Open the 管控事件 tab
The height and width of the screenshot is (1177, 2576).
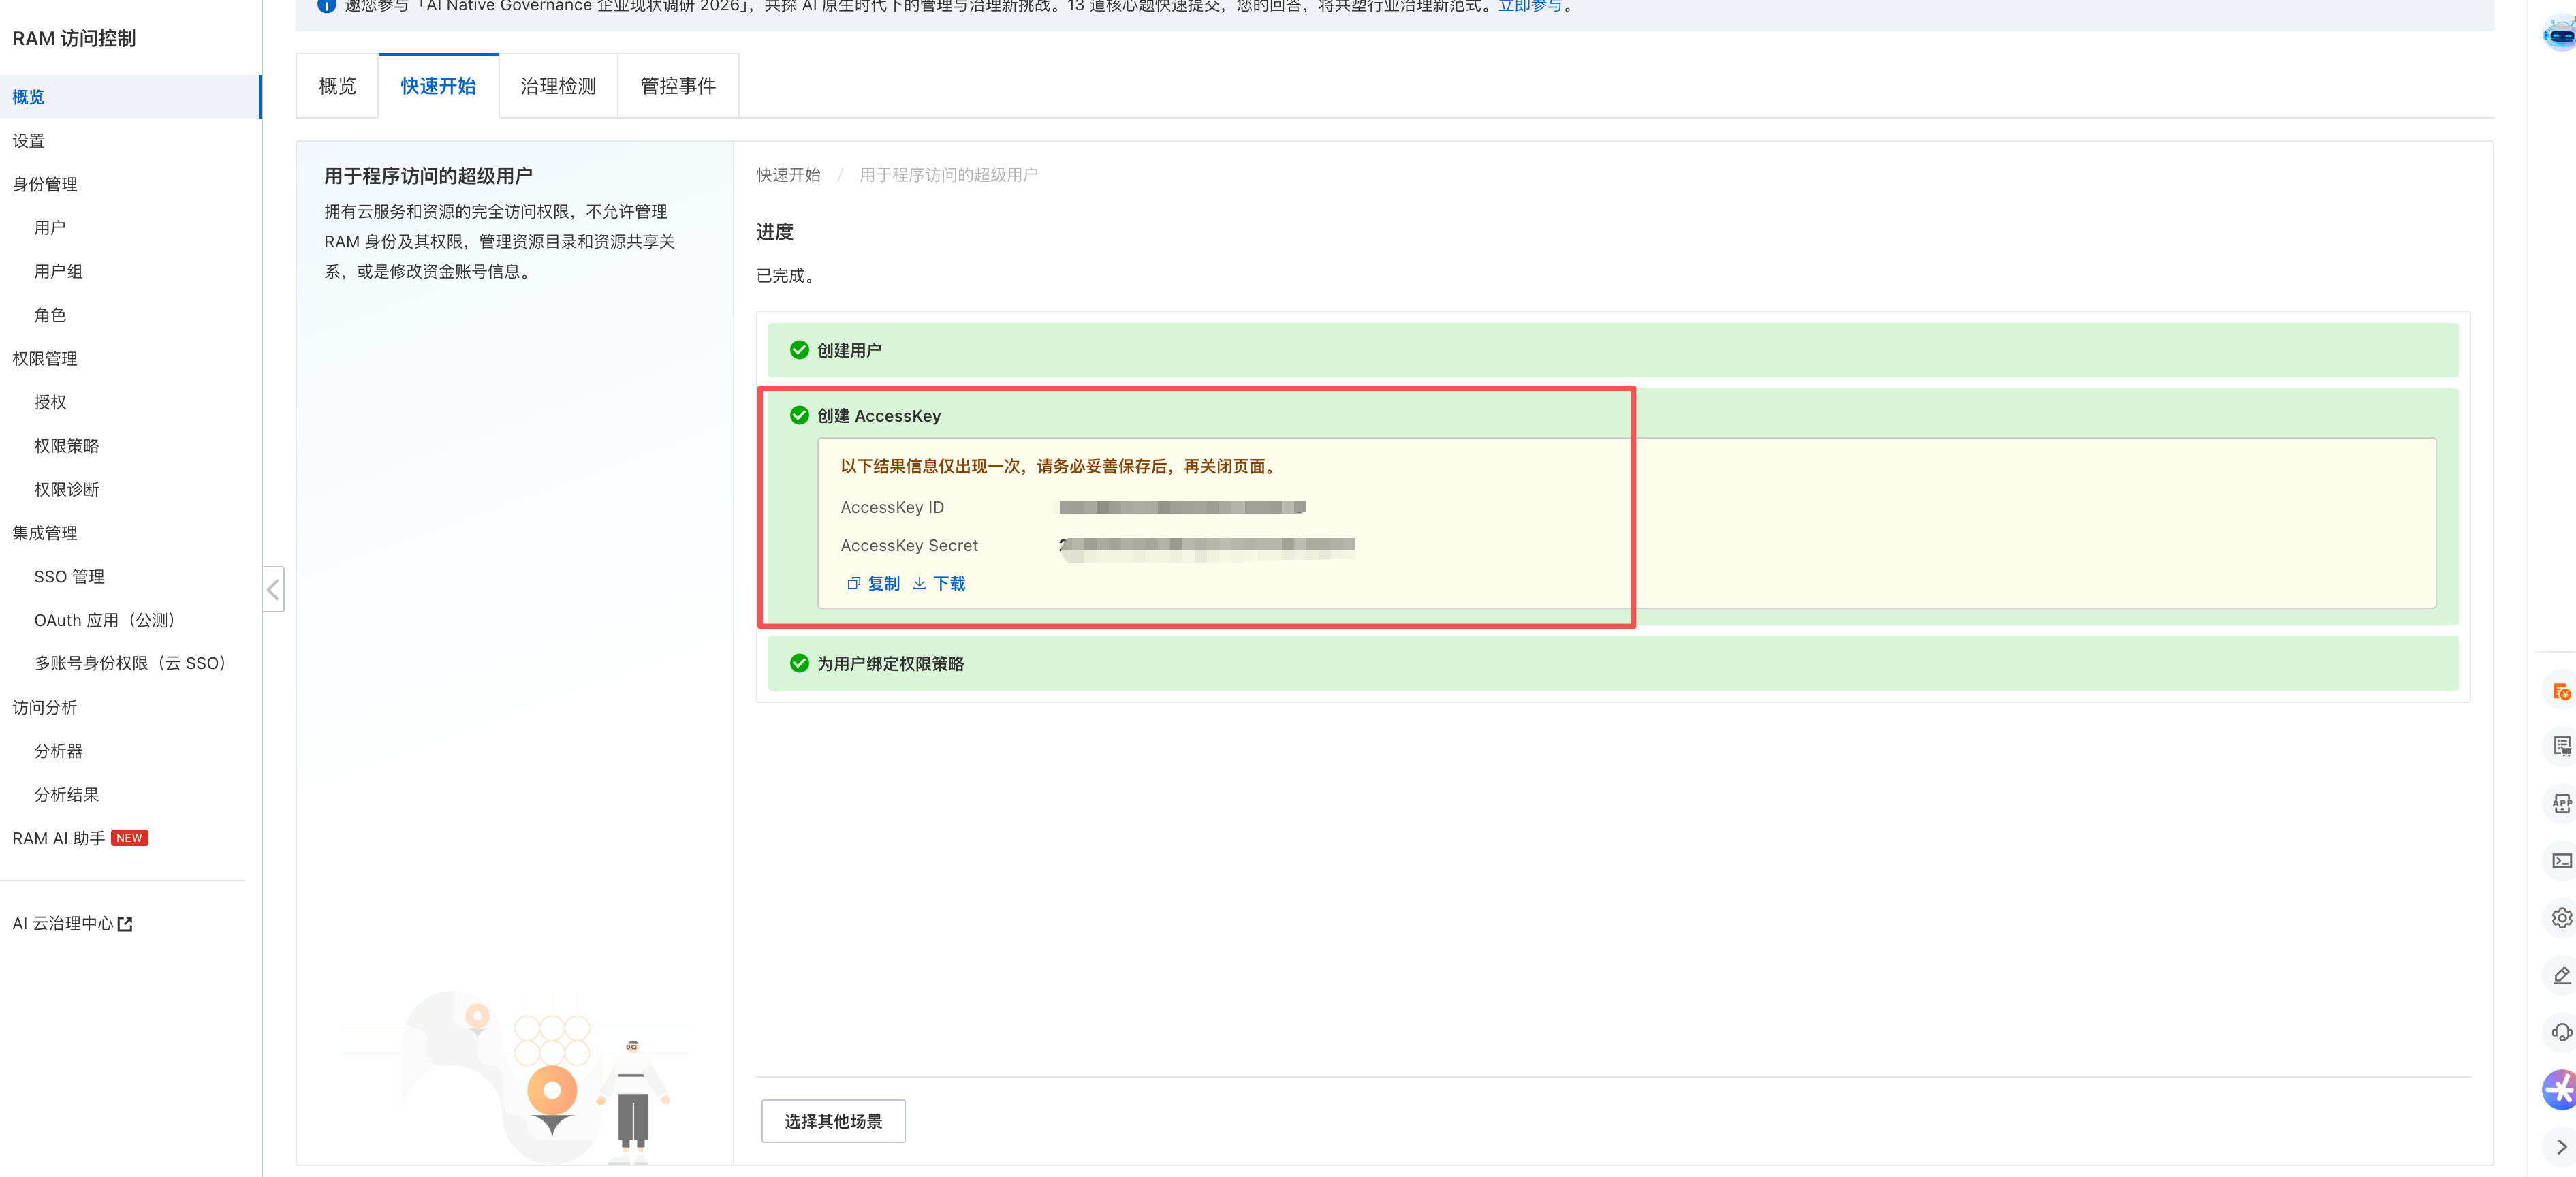click(678, 86)
